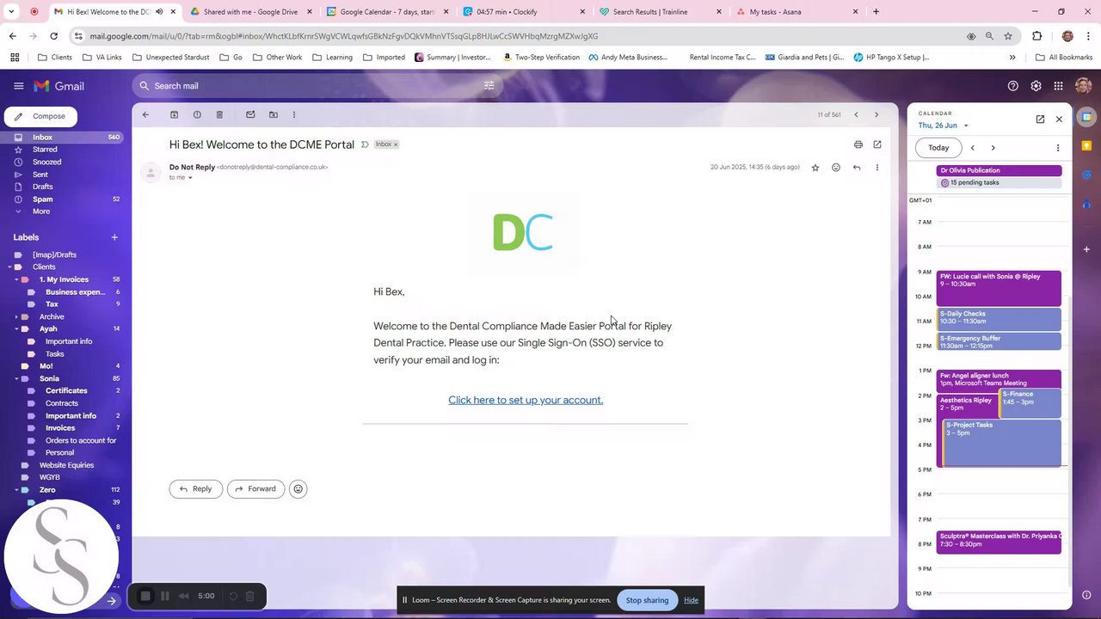
Task: Open Google account avatar
Action: pos(1083,86)
